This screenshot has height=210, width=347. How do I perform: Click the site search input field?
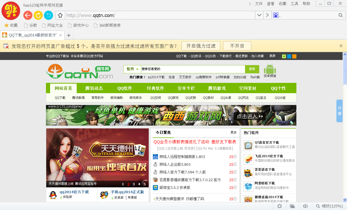click(193, 69)
